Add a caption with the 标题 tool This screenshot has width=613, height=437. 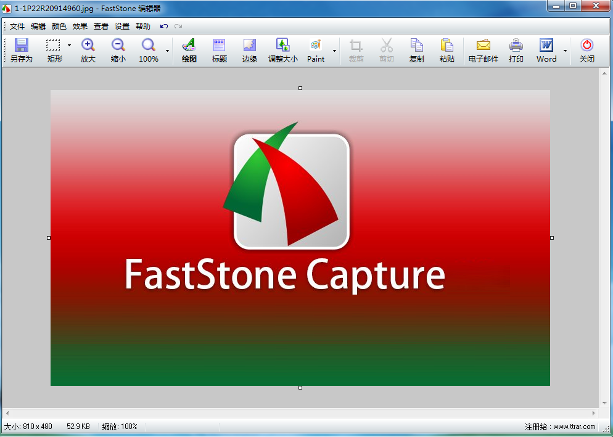click(x=219, y=50)
